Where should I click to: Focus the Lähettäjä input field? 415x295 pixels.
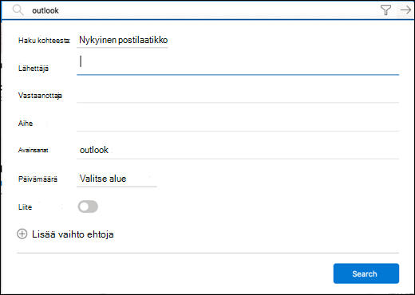click(238, 65)
